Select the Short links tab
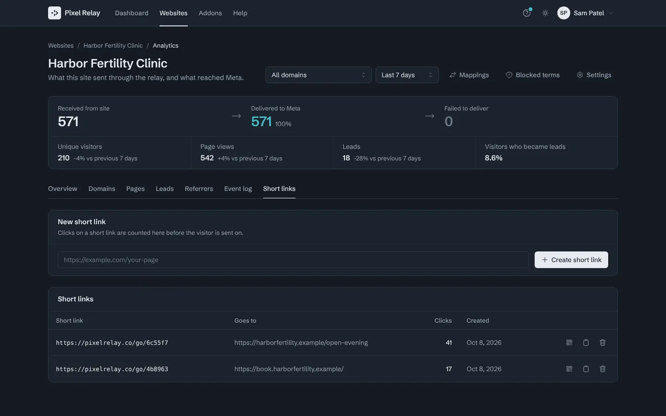The image size is (666, 416). pyautogui.click(x=279, y=189)
